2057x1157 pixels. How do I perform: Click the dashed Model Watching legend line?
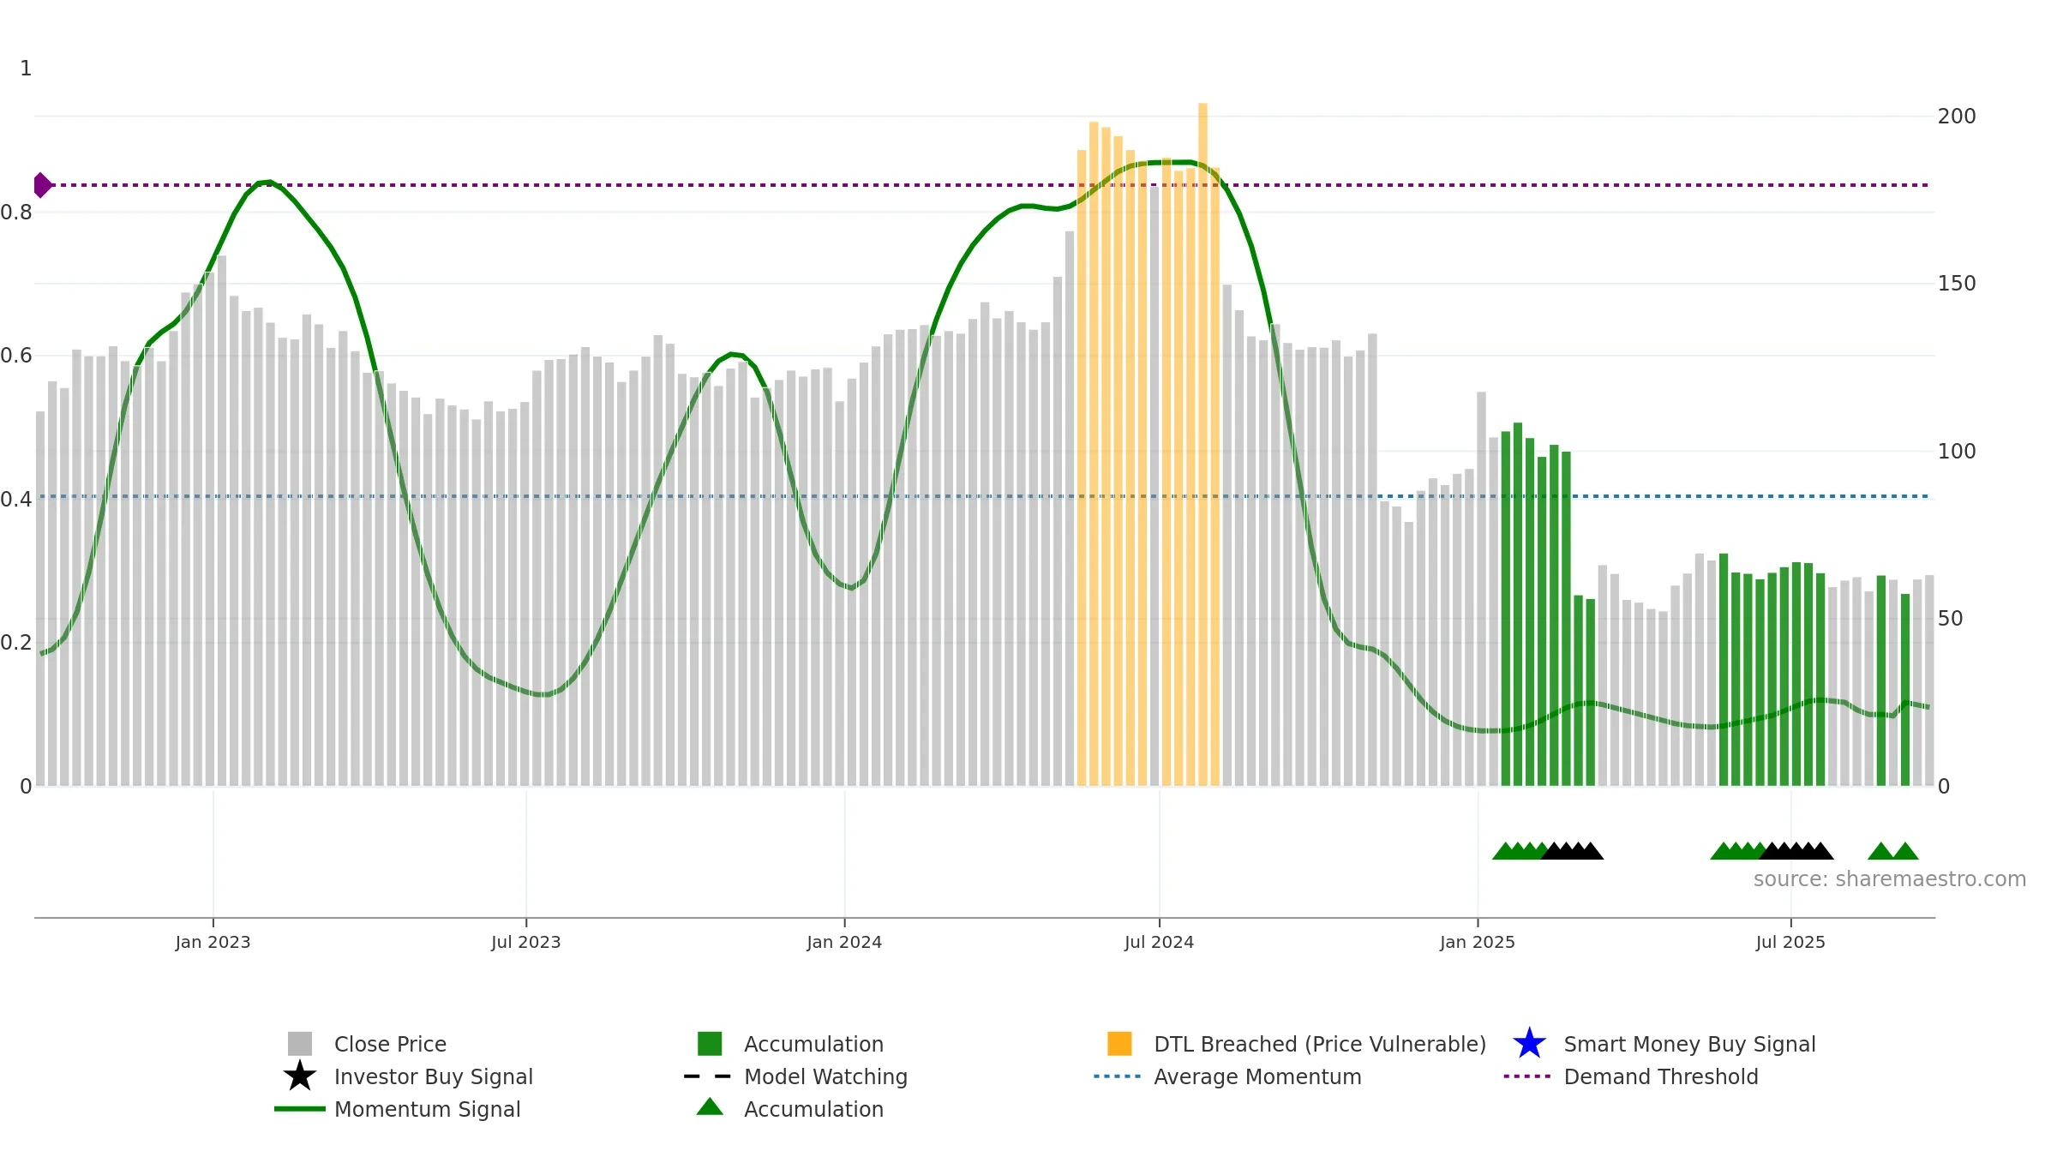[708, 1076]
